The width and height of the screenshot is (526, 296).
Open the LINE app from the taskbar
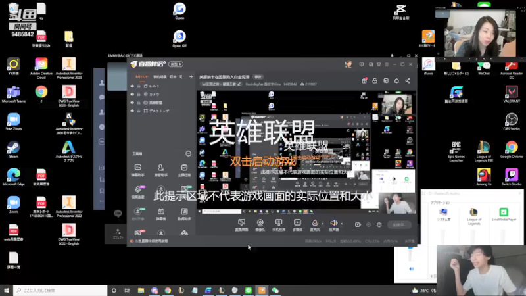coord(249,290)
